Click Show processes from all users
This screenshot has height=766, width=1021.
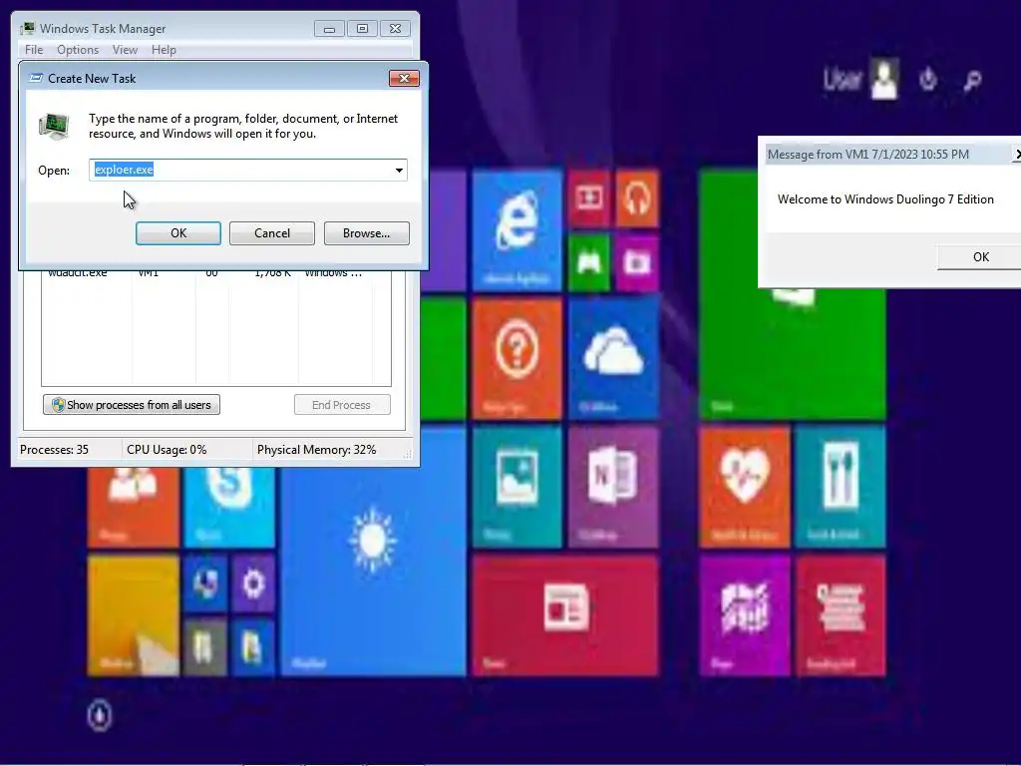point(132,405)
